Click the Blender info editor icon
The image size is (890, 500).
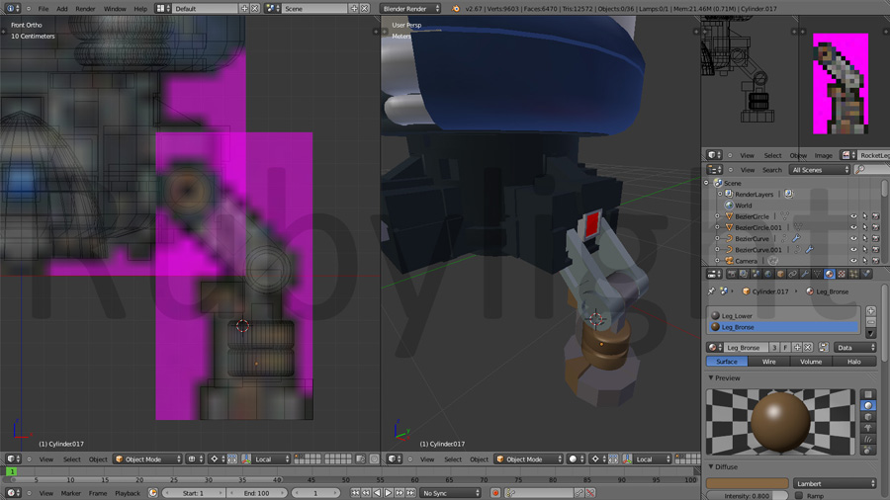pyautogui.click(x=13, y=8)
